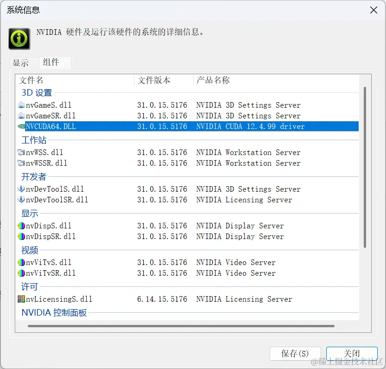
Task: Click the nvLicensingS.dll icon
Action: coord(21,299)
